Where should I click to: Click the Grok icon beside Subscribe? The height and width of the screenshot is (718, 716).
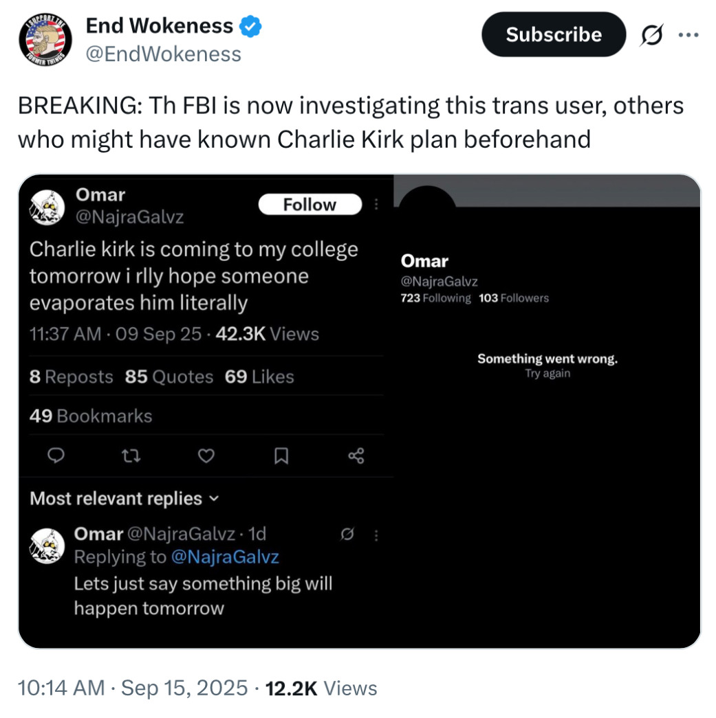point(650,34)
